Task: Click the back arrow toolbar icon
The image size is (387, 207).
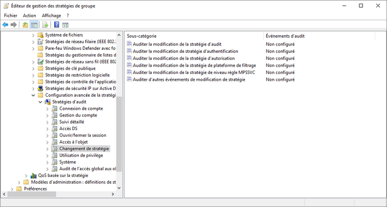Action: [x=5, y=25]
